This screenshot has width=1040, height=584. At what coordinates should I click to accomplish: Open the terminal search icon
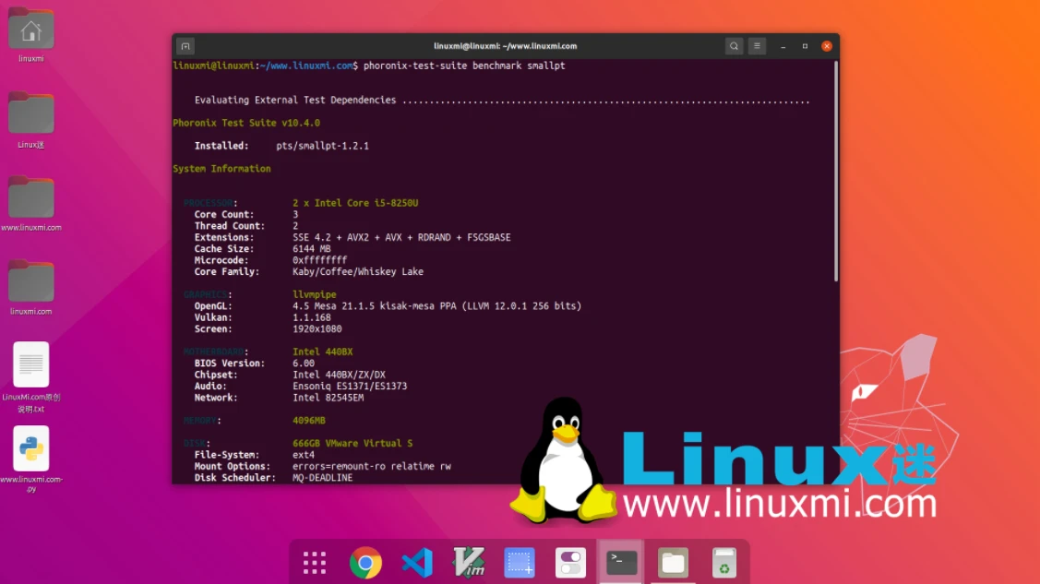click(734, 46)
